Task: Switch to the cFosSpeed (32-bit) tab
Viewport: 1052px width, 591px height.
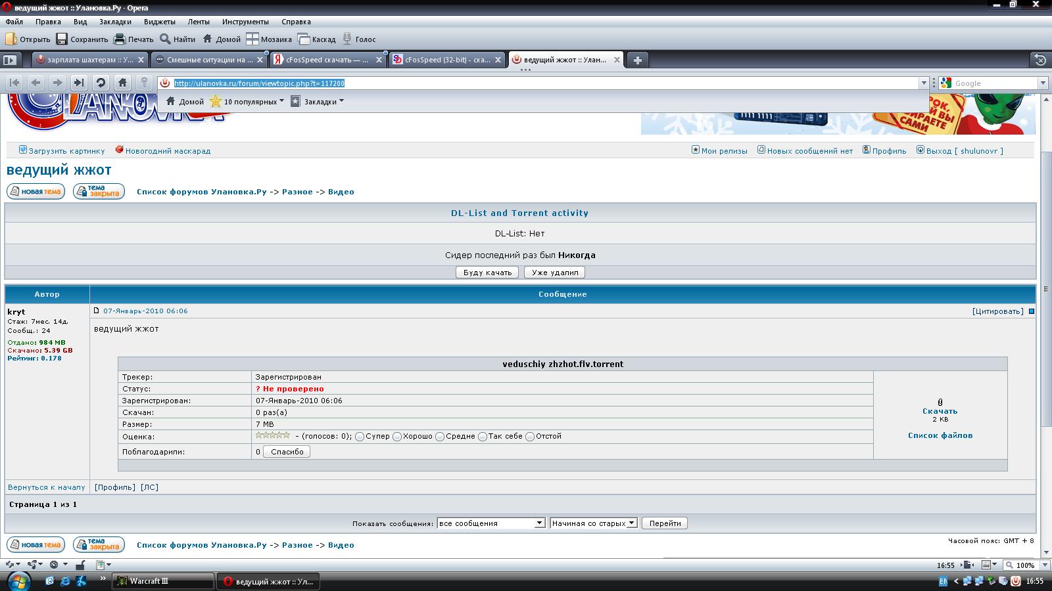Action: click(448, 60)
